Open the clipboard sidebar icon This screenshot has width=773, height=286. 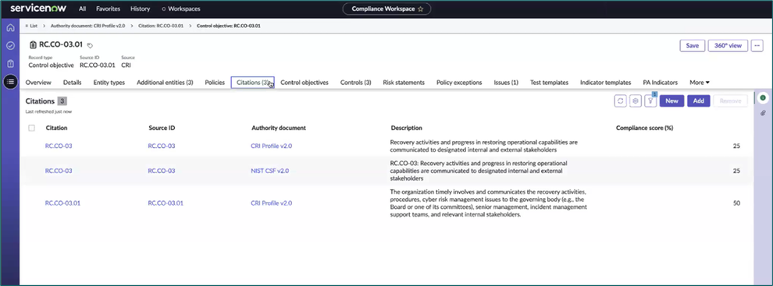pyautogui.click(x=10, y=63)
